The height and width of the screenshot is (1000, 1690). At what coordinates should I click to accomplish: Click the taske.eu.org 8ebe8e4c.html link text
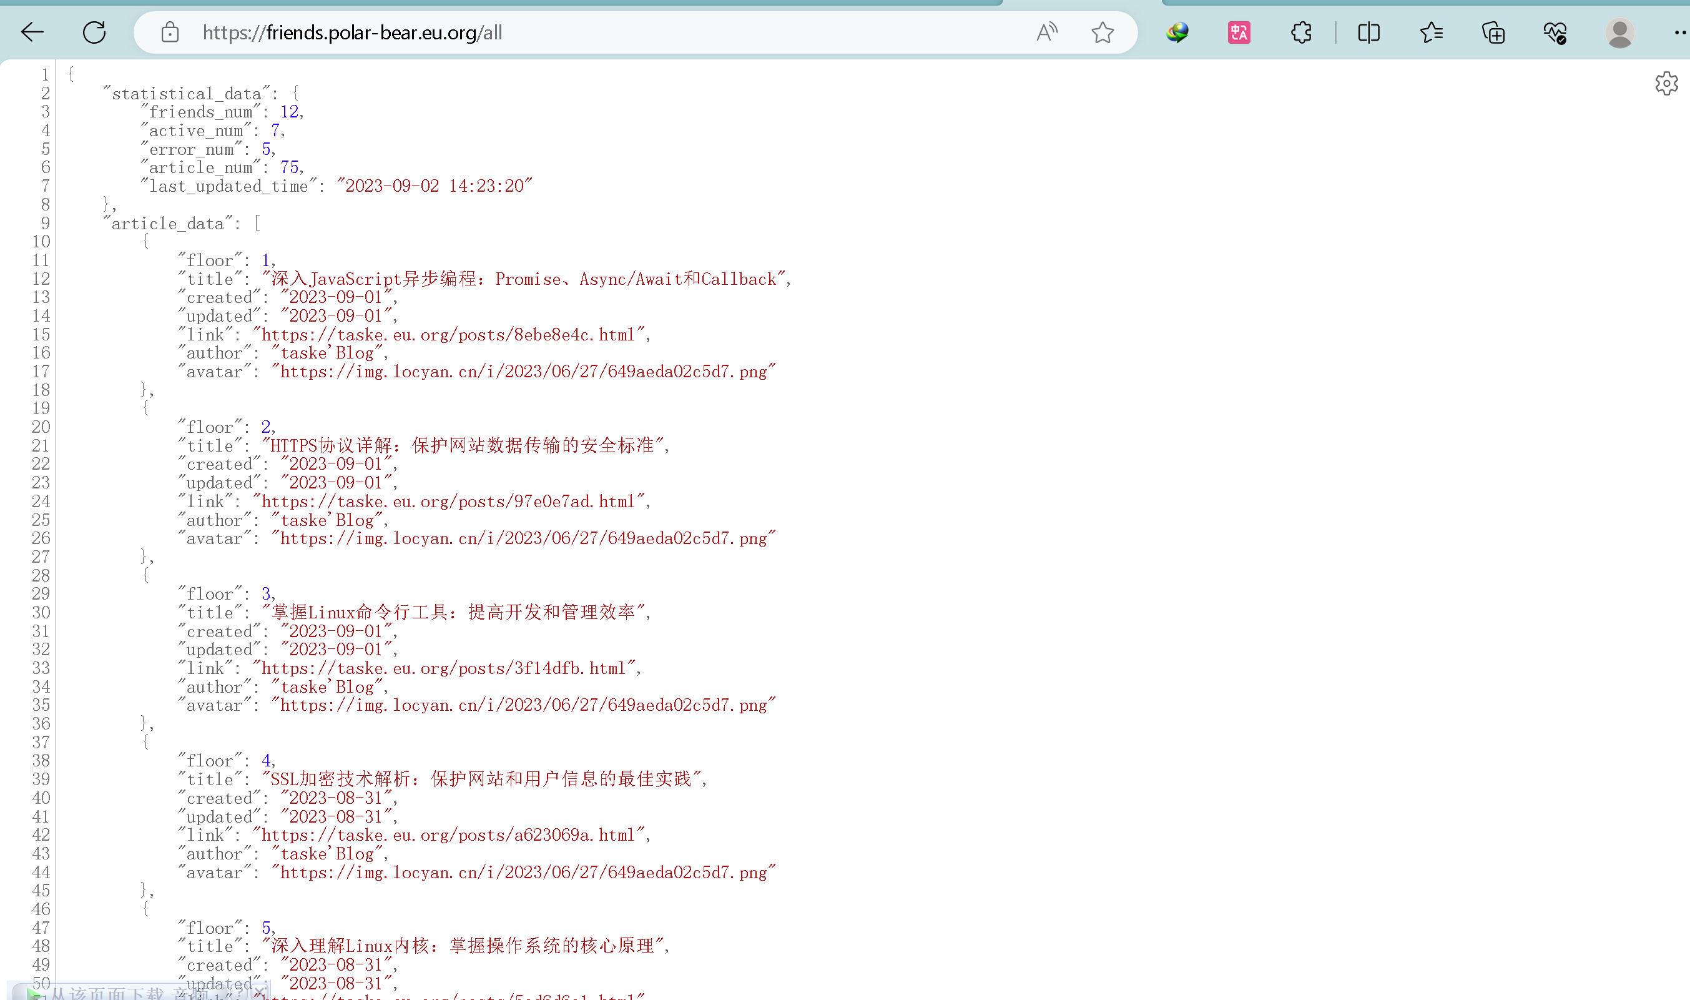tap(448, 335)
